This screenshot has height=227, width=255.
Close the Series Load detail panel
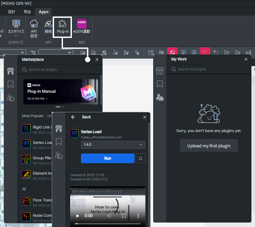coord(145,117)
